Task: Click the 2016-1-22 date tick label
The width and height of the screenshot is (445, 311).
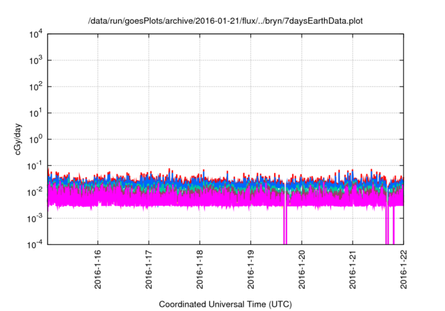Action: (403, 269)
